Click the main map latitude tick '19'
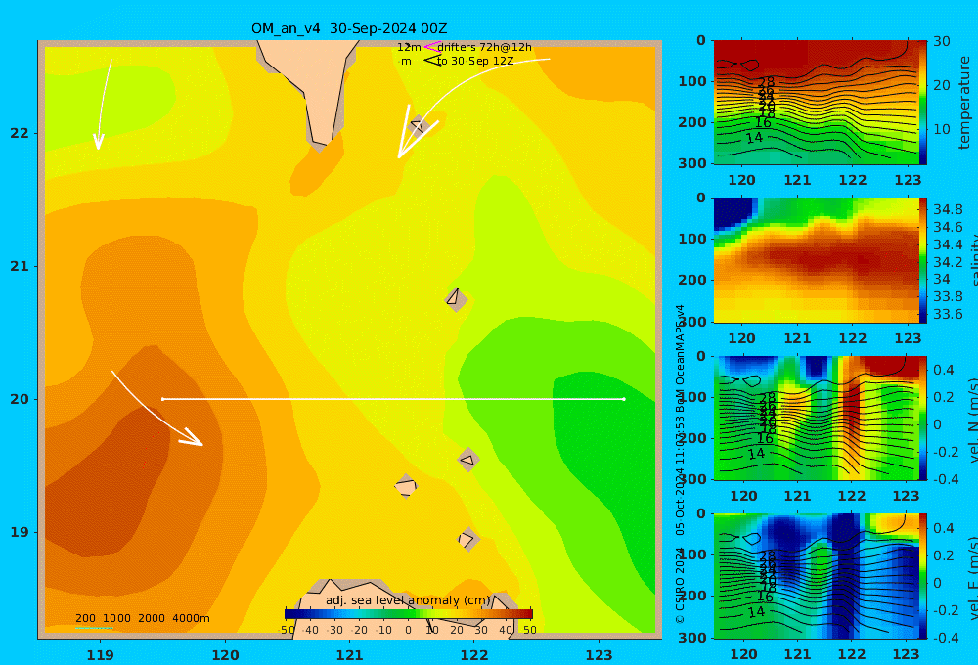 (x=20, y=532)
